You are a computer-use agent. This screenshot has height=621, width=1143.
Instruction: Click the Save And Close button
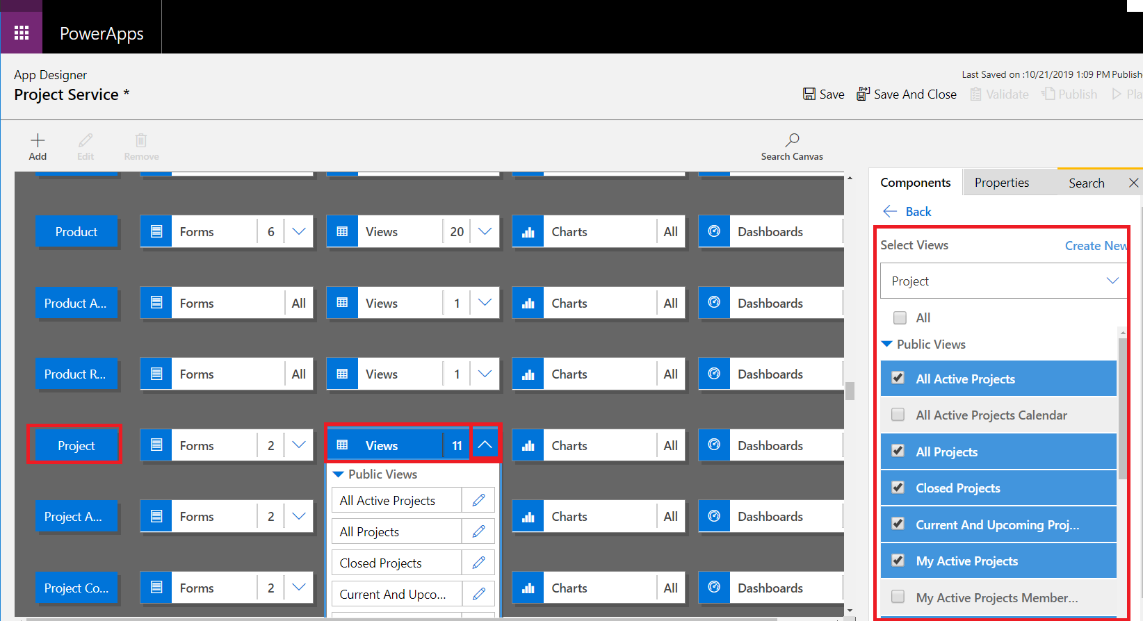907,94
